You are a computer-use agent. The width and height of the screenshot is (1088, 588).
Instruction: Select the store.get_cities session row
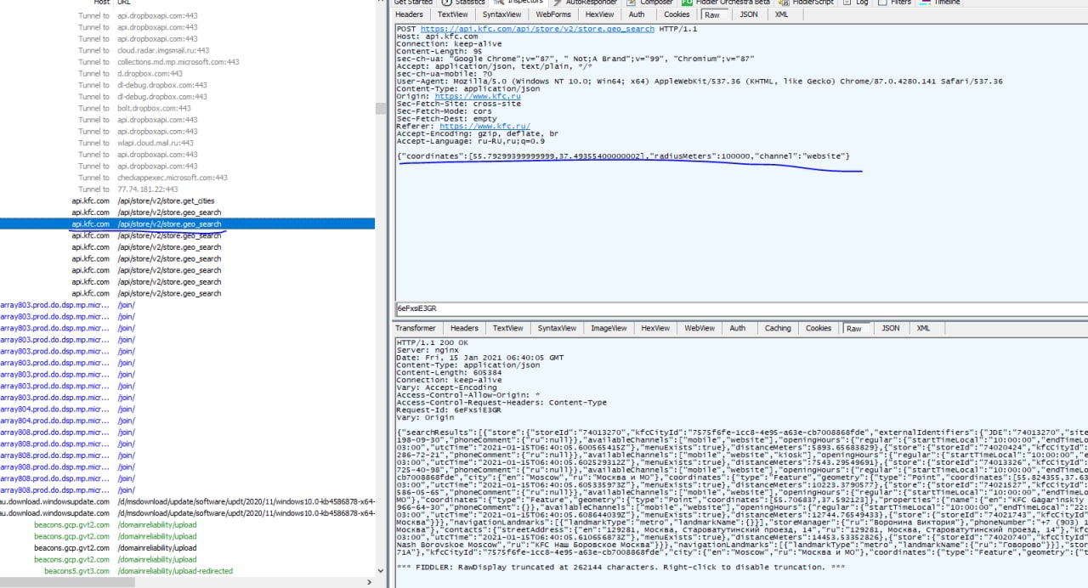tap(187, 201)
